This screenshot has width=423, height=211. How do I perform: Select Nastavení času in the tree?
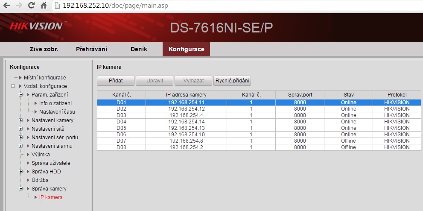pos(57,111)
